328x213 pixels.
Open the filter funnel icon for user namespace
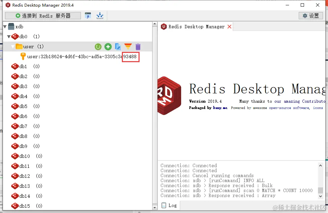coord(128,47)
